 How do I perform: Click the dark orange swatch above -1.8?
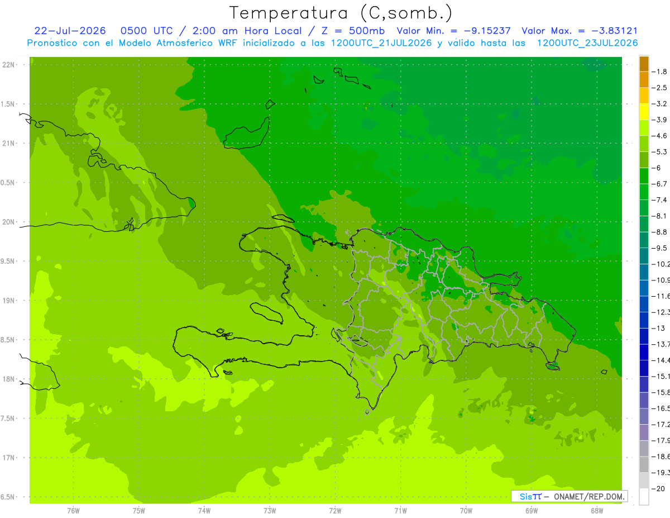pos(644,64)
